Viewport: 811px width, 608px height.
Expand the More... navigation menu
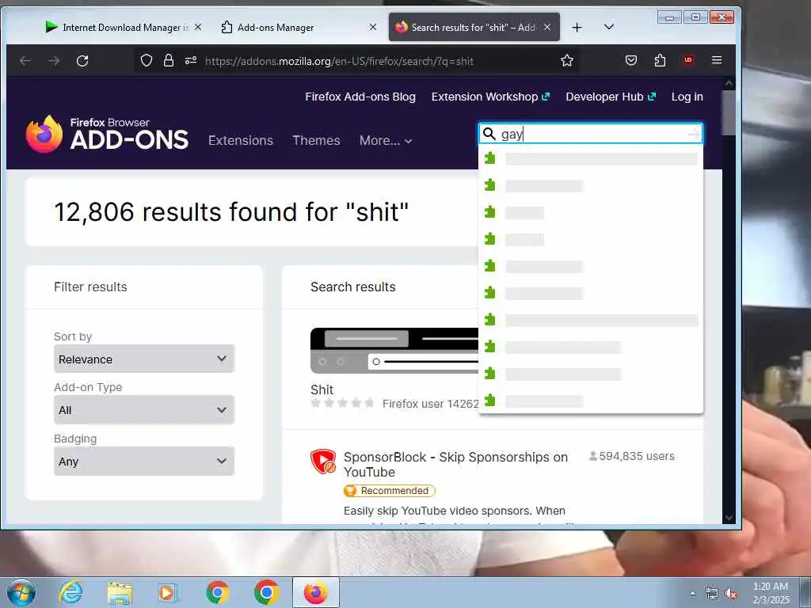coord(386,141)
